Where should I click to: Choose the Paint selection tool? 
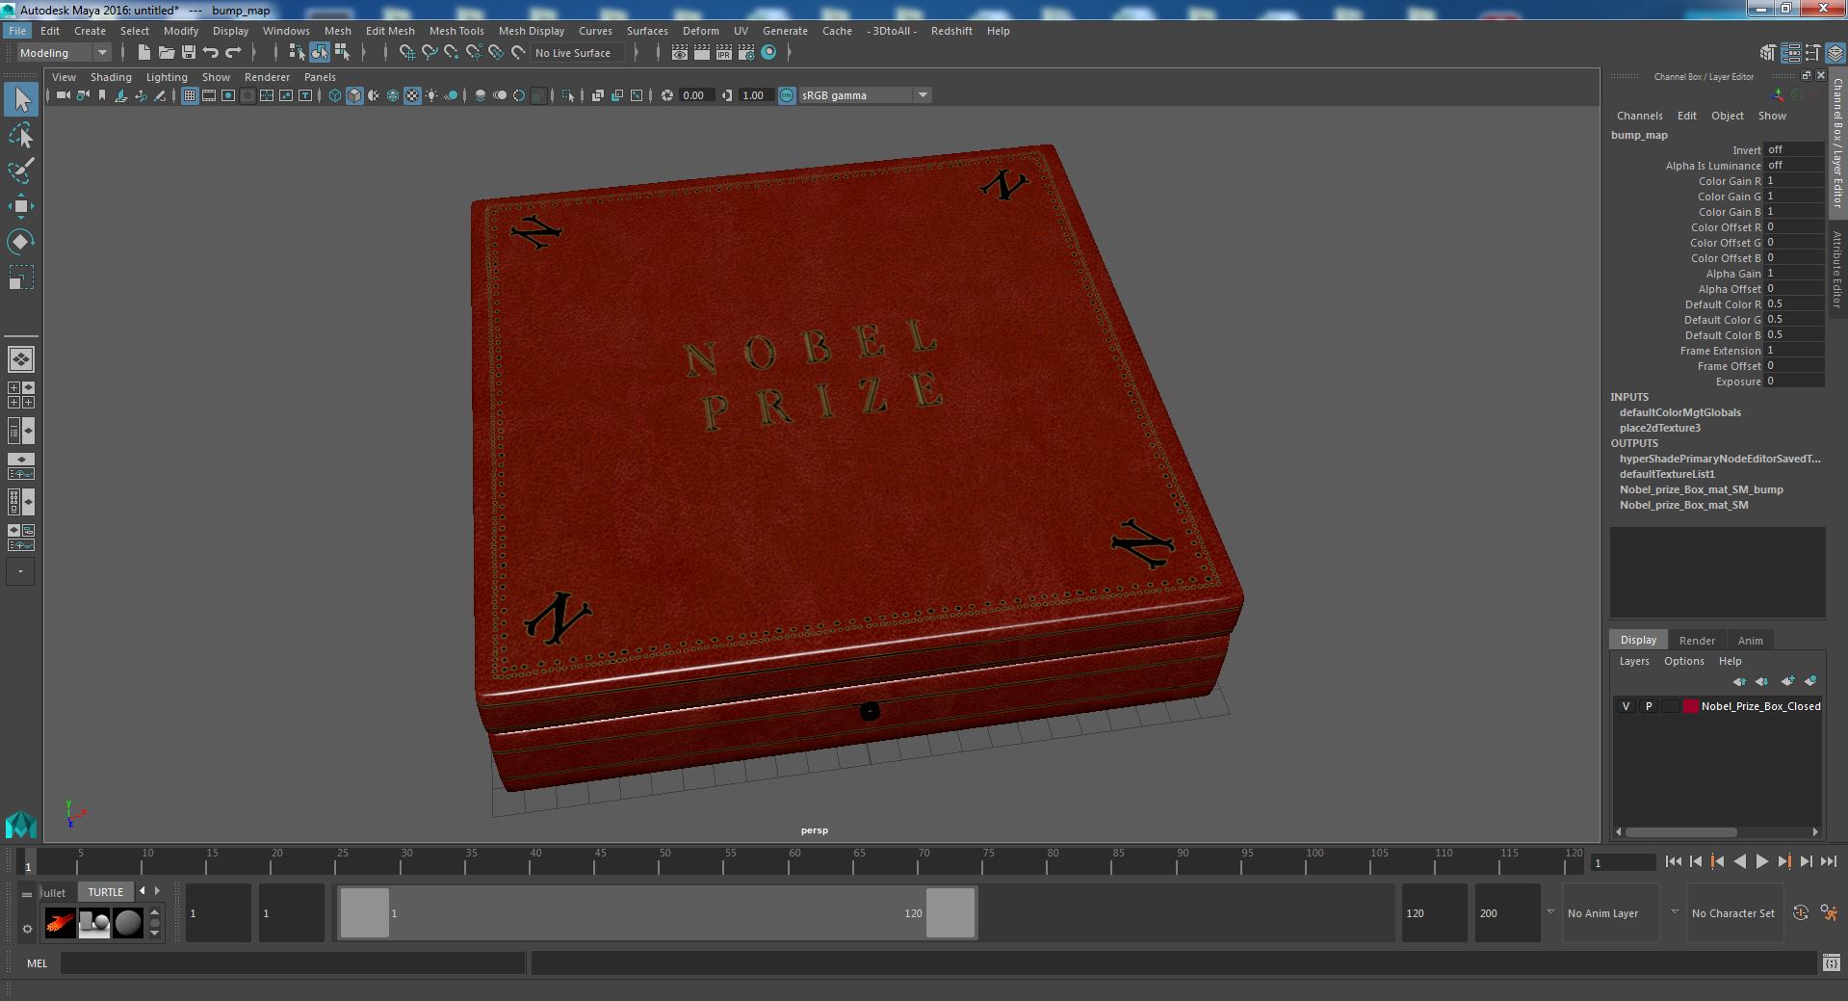click(21, 171)
